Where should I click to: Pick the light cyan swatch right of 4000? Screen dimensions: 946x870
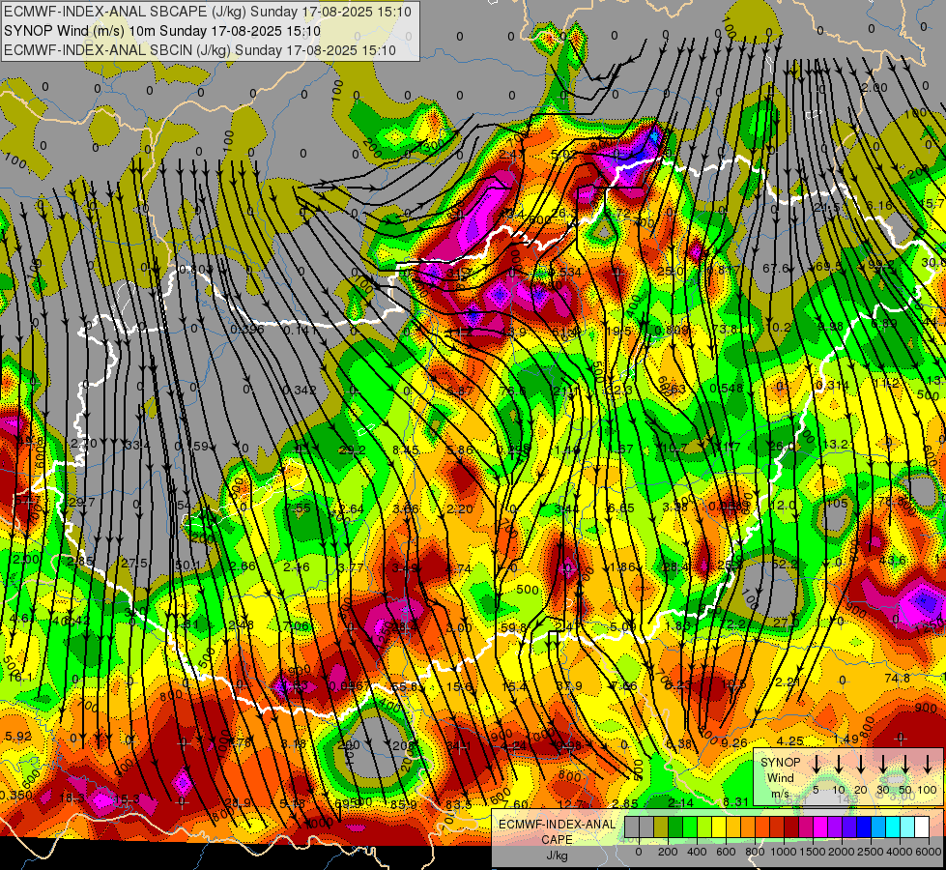click(907, 827)
